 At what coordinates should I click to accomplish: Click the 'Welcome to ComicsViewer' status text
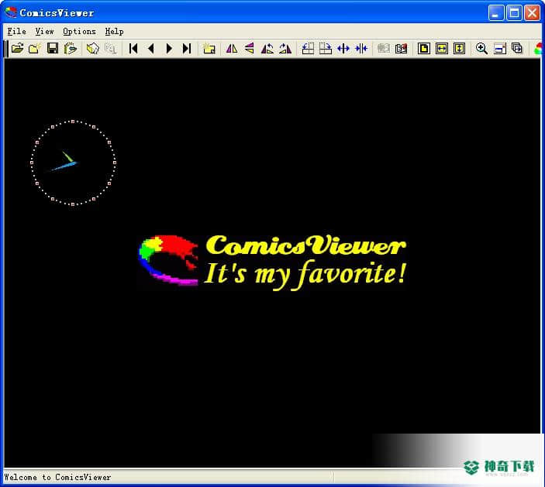pos(57,477)
